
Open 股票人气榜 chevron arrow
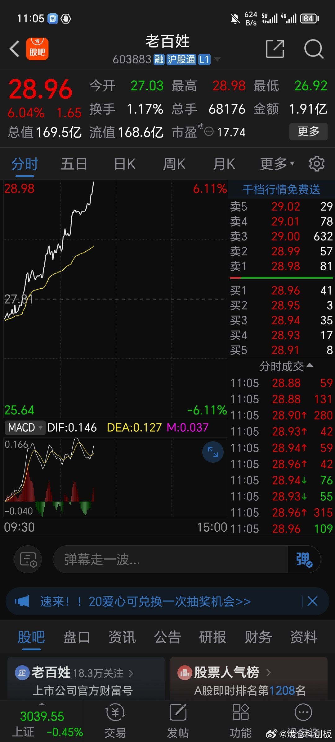pos(269,673)
